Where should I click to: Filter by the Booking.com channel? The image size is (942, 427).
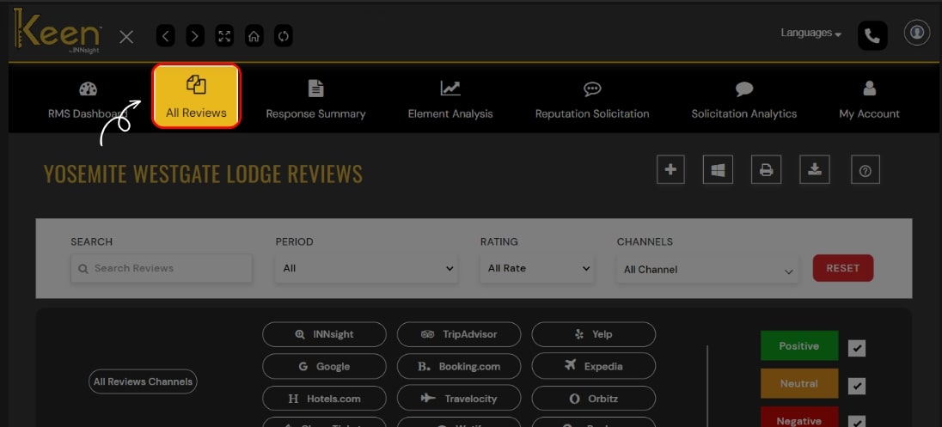pos(459,366)
